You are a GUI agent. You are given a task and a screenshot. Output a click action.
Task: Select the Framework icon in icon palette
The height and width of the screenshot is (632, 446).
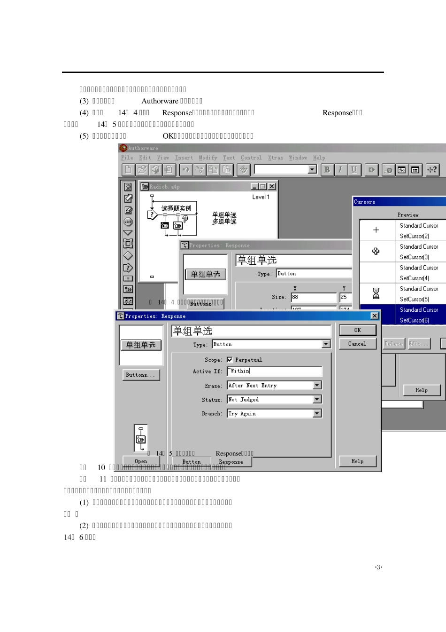[x=128, y=243]
